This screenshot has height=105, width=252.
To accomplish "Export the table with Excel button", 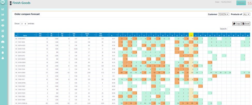I will click(246, 24).
